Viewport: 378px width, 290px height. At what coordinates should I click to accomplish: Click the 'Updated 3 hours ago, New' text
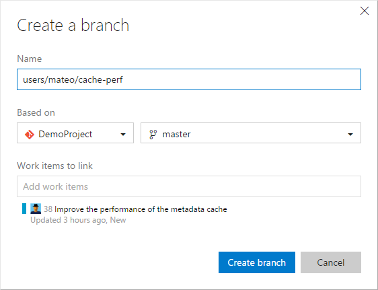point(78,220)
